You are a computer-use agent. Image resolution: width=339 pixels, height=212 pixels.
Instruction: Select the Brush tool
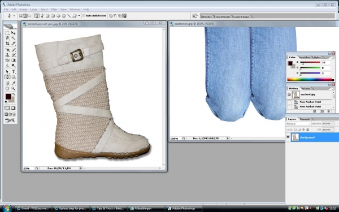[14, 50]
